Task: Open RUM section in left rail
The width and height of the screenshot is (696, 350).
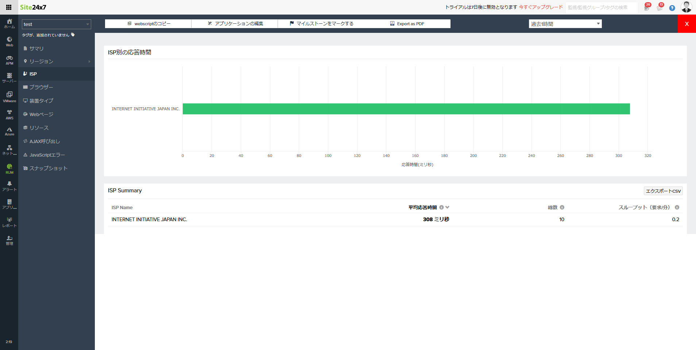Action: click(x=9, y=169)
